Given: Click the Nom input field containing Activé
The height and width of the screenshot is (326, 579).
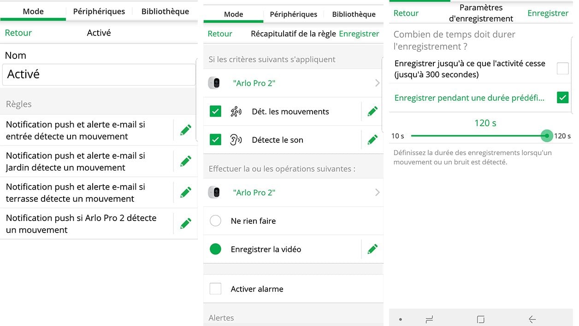Looking at the screenshot, I should [99, 74].
